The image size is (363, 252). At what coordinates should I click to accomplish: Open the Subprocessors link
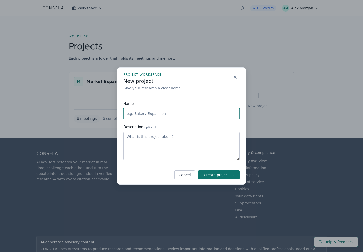click(x=248, y=203)
